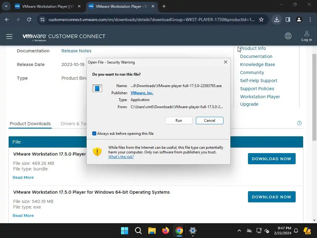Viewport: 317px width, 238px height.
Task: Click the Log in text in header
Action: [x=307, y=40]
